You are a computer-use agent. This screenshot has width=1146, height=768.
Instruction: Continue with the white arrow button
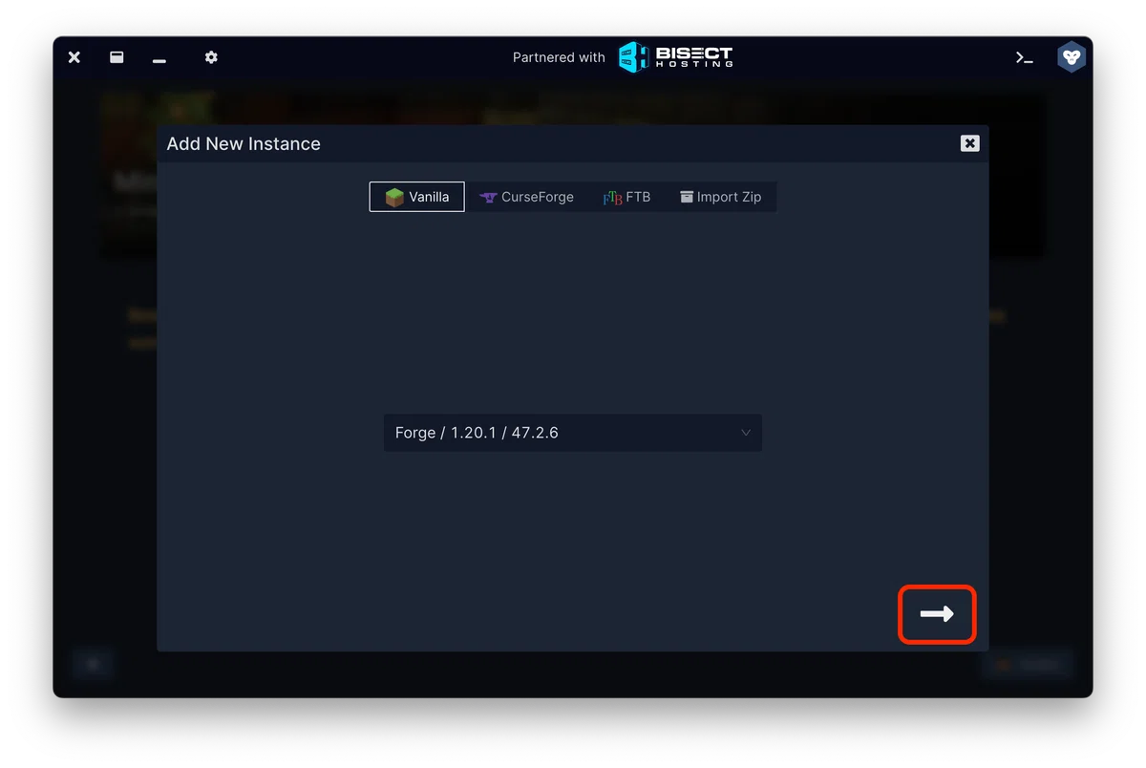pyautogui.click(x=937, y=614)
